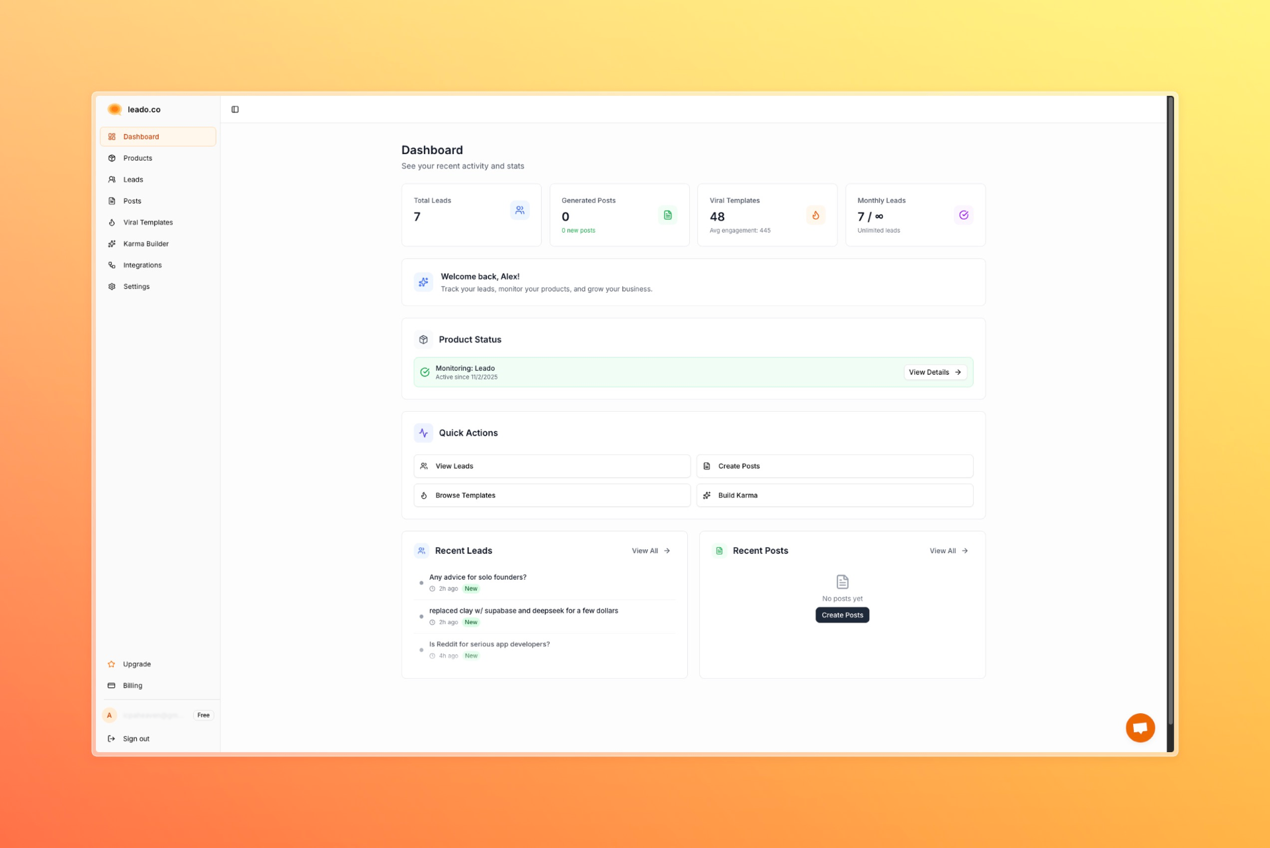
Task: Click the Total Leads people icon
Action: tap(520, 210)
